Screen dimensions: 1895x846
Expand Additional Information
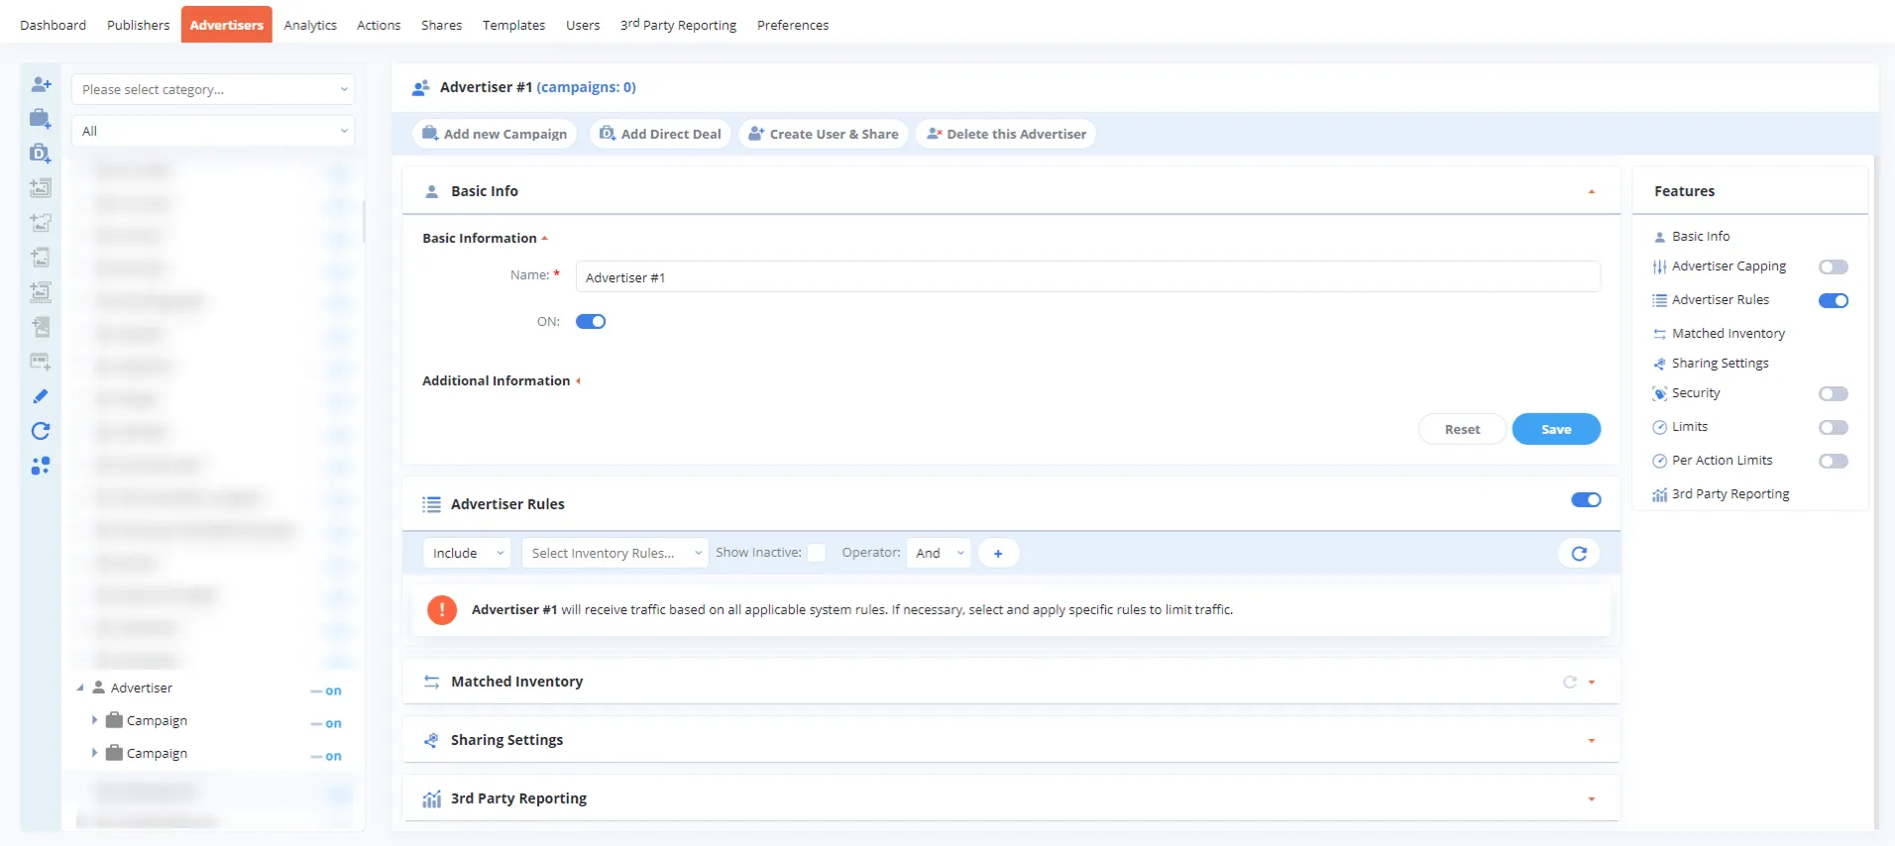[502, 381]
